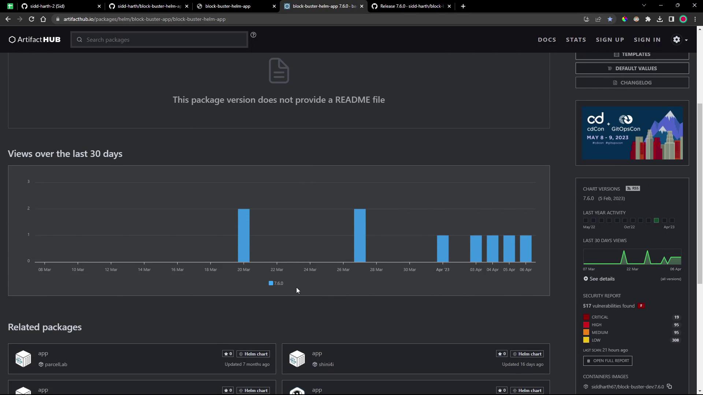
Task: Open the settings gear dropdown
Action: click(680, 39)
